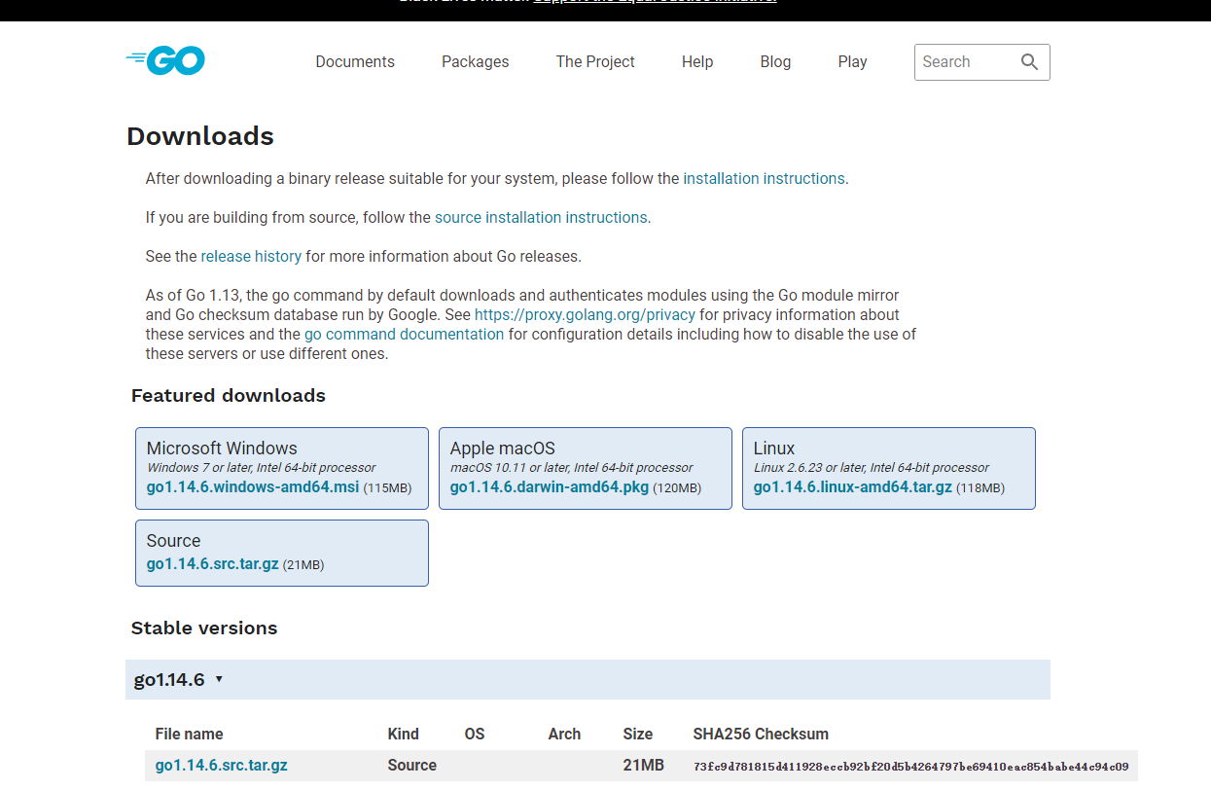Follow the release history link
Viewport: 1211px width, 790px height.
click(251, 257)
